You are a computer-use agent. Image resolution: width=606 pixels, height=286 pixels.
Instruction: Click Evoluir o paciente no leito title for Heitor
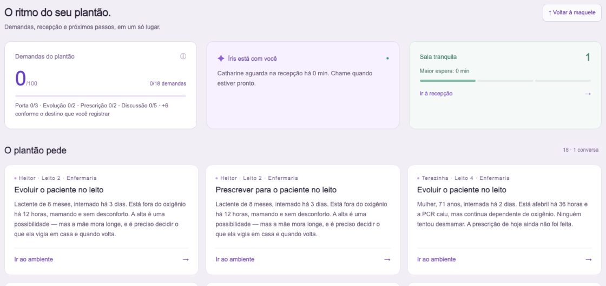tap(59, 190)
